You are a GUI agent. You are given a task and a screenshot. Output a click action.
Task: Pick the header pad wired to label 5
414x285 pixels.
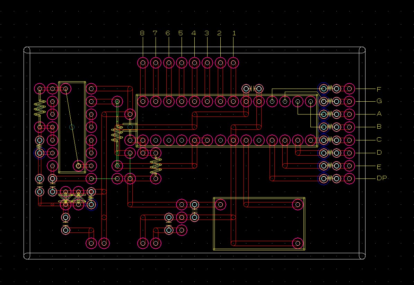(x=182, y=63)
